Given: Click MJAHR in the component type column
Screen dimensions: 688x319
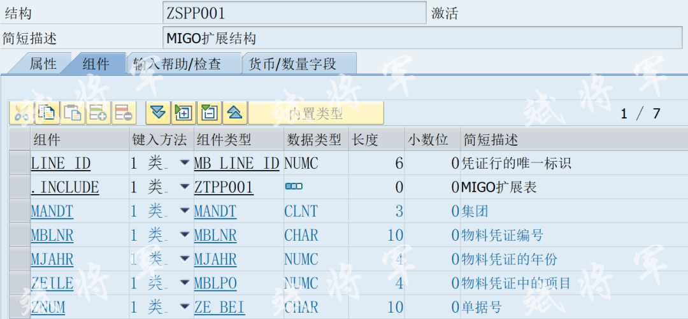Looking at the screenshot, I should (x=215, y=259).
